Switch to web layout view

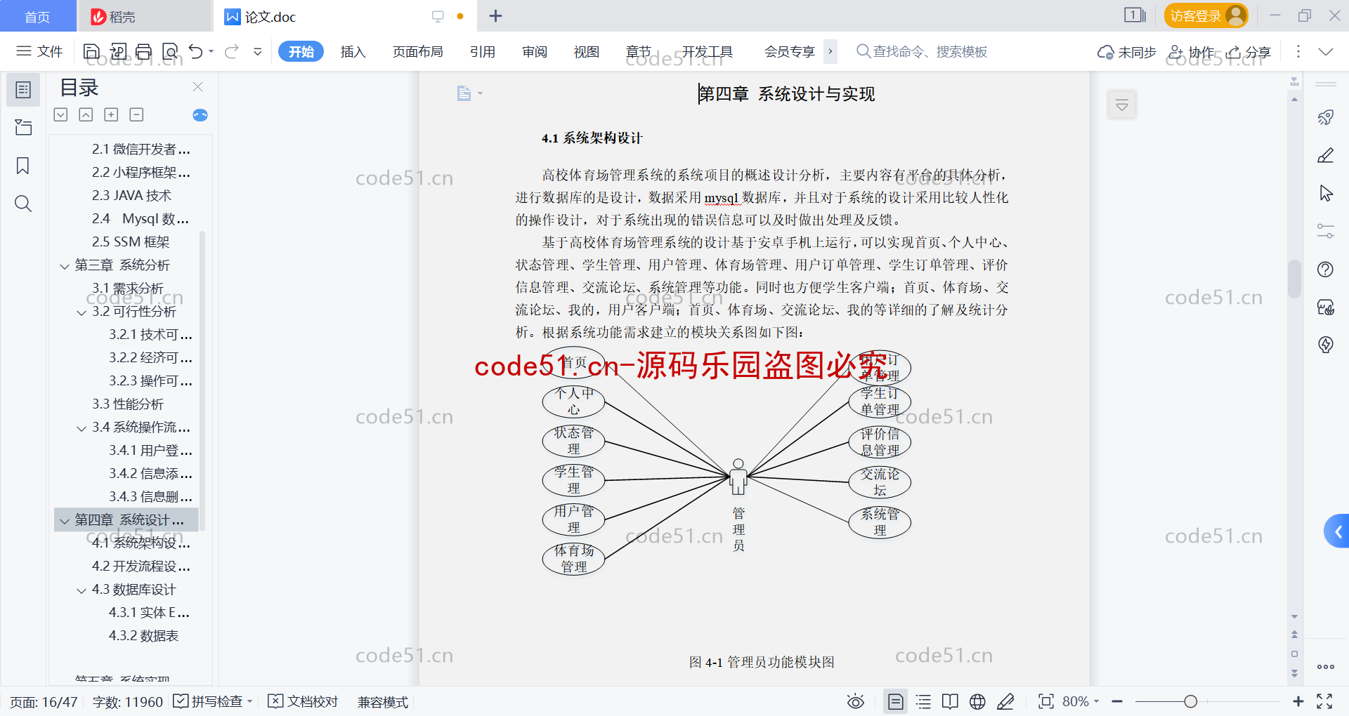(x=977, y=701)
